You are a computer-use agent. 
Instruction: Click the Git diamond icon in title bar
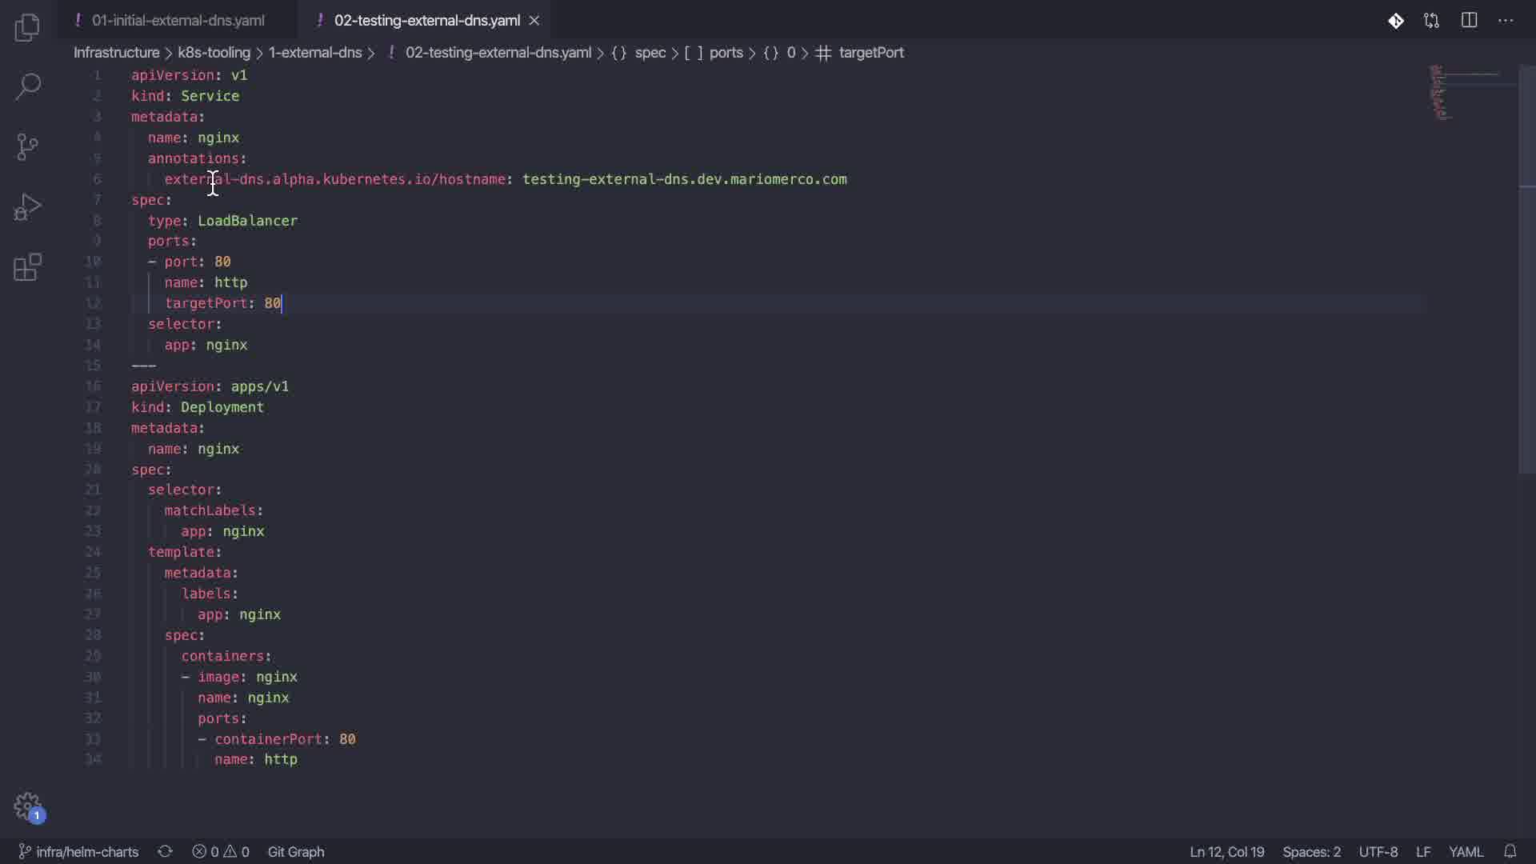coord(1395,21)
